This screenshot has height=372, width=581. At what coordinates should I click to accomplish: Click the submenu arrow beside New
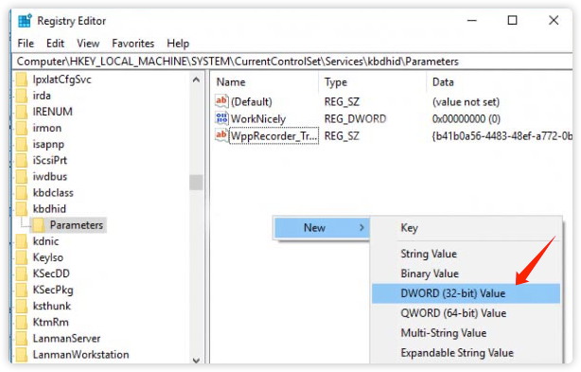[362, 228]
